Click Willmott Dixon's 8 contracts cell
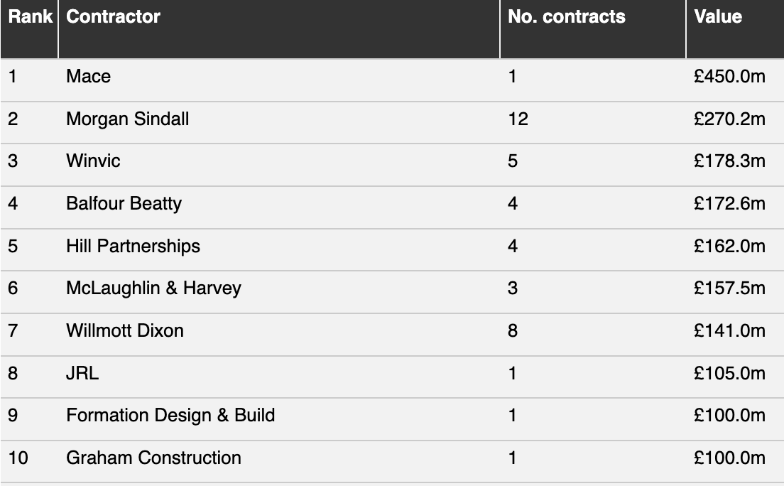This screenshot has width=784, height=486. pyautogui.click(x=513, y=330)
